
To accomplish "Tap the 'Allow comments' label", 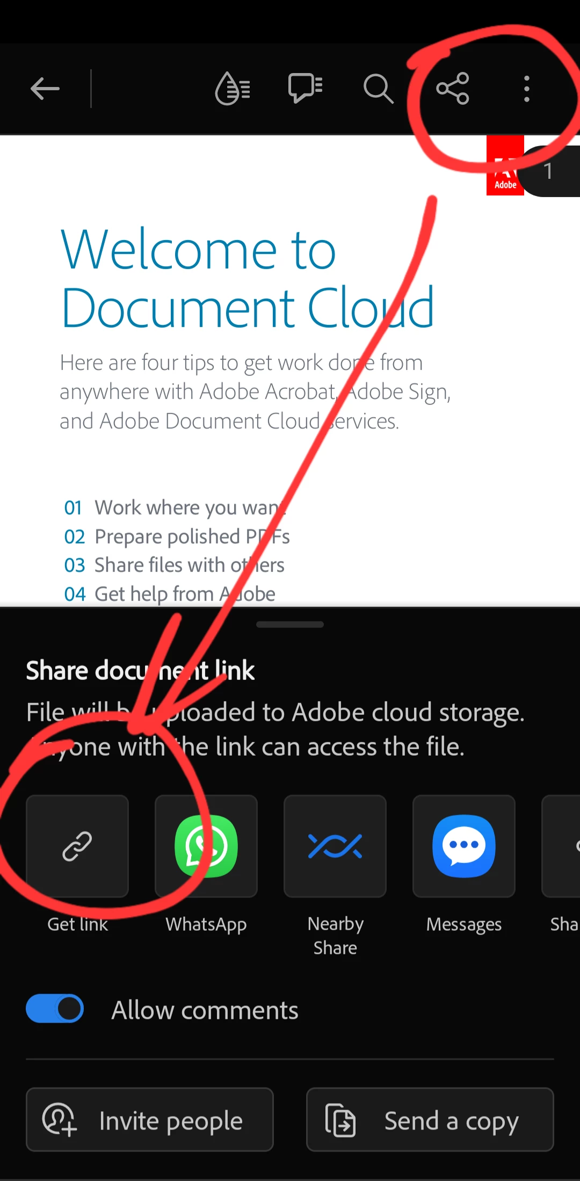I will (x=205, y=1010).
